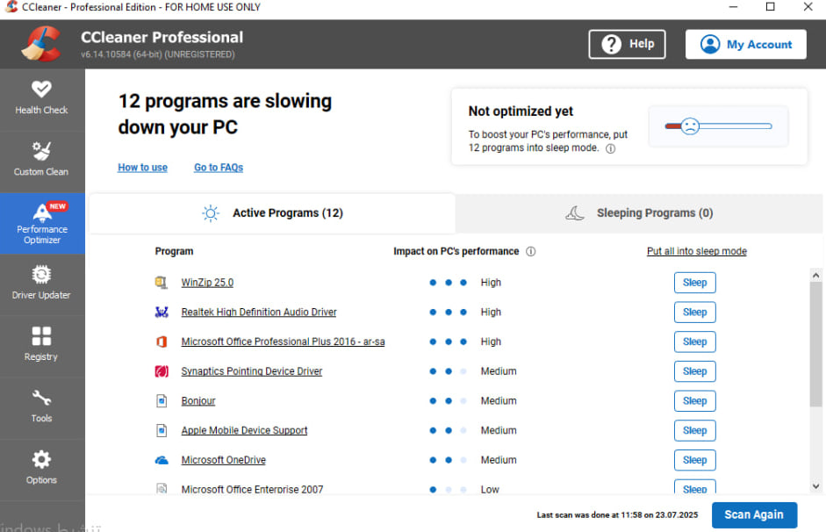
Task: Click Put all into sleep mode
Action: click(x=696, y=251)
